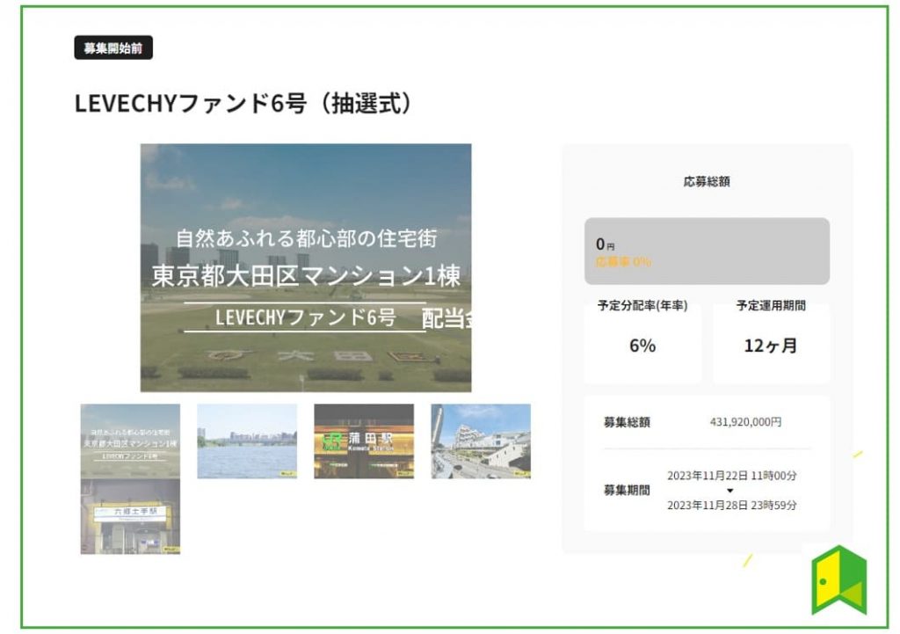Image resolution: width=900 pixels, height=634 pixels.
Task: Click 自然あふれる都心部の住宅街 caption on main image
Action: point(307,238)
